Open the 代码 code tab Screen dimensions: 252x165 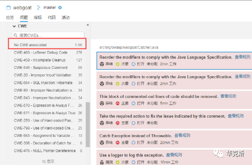[51, 18]
